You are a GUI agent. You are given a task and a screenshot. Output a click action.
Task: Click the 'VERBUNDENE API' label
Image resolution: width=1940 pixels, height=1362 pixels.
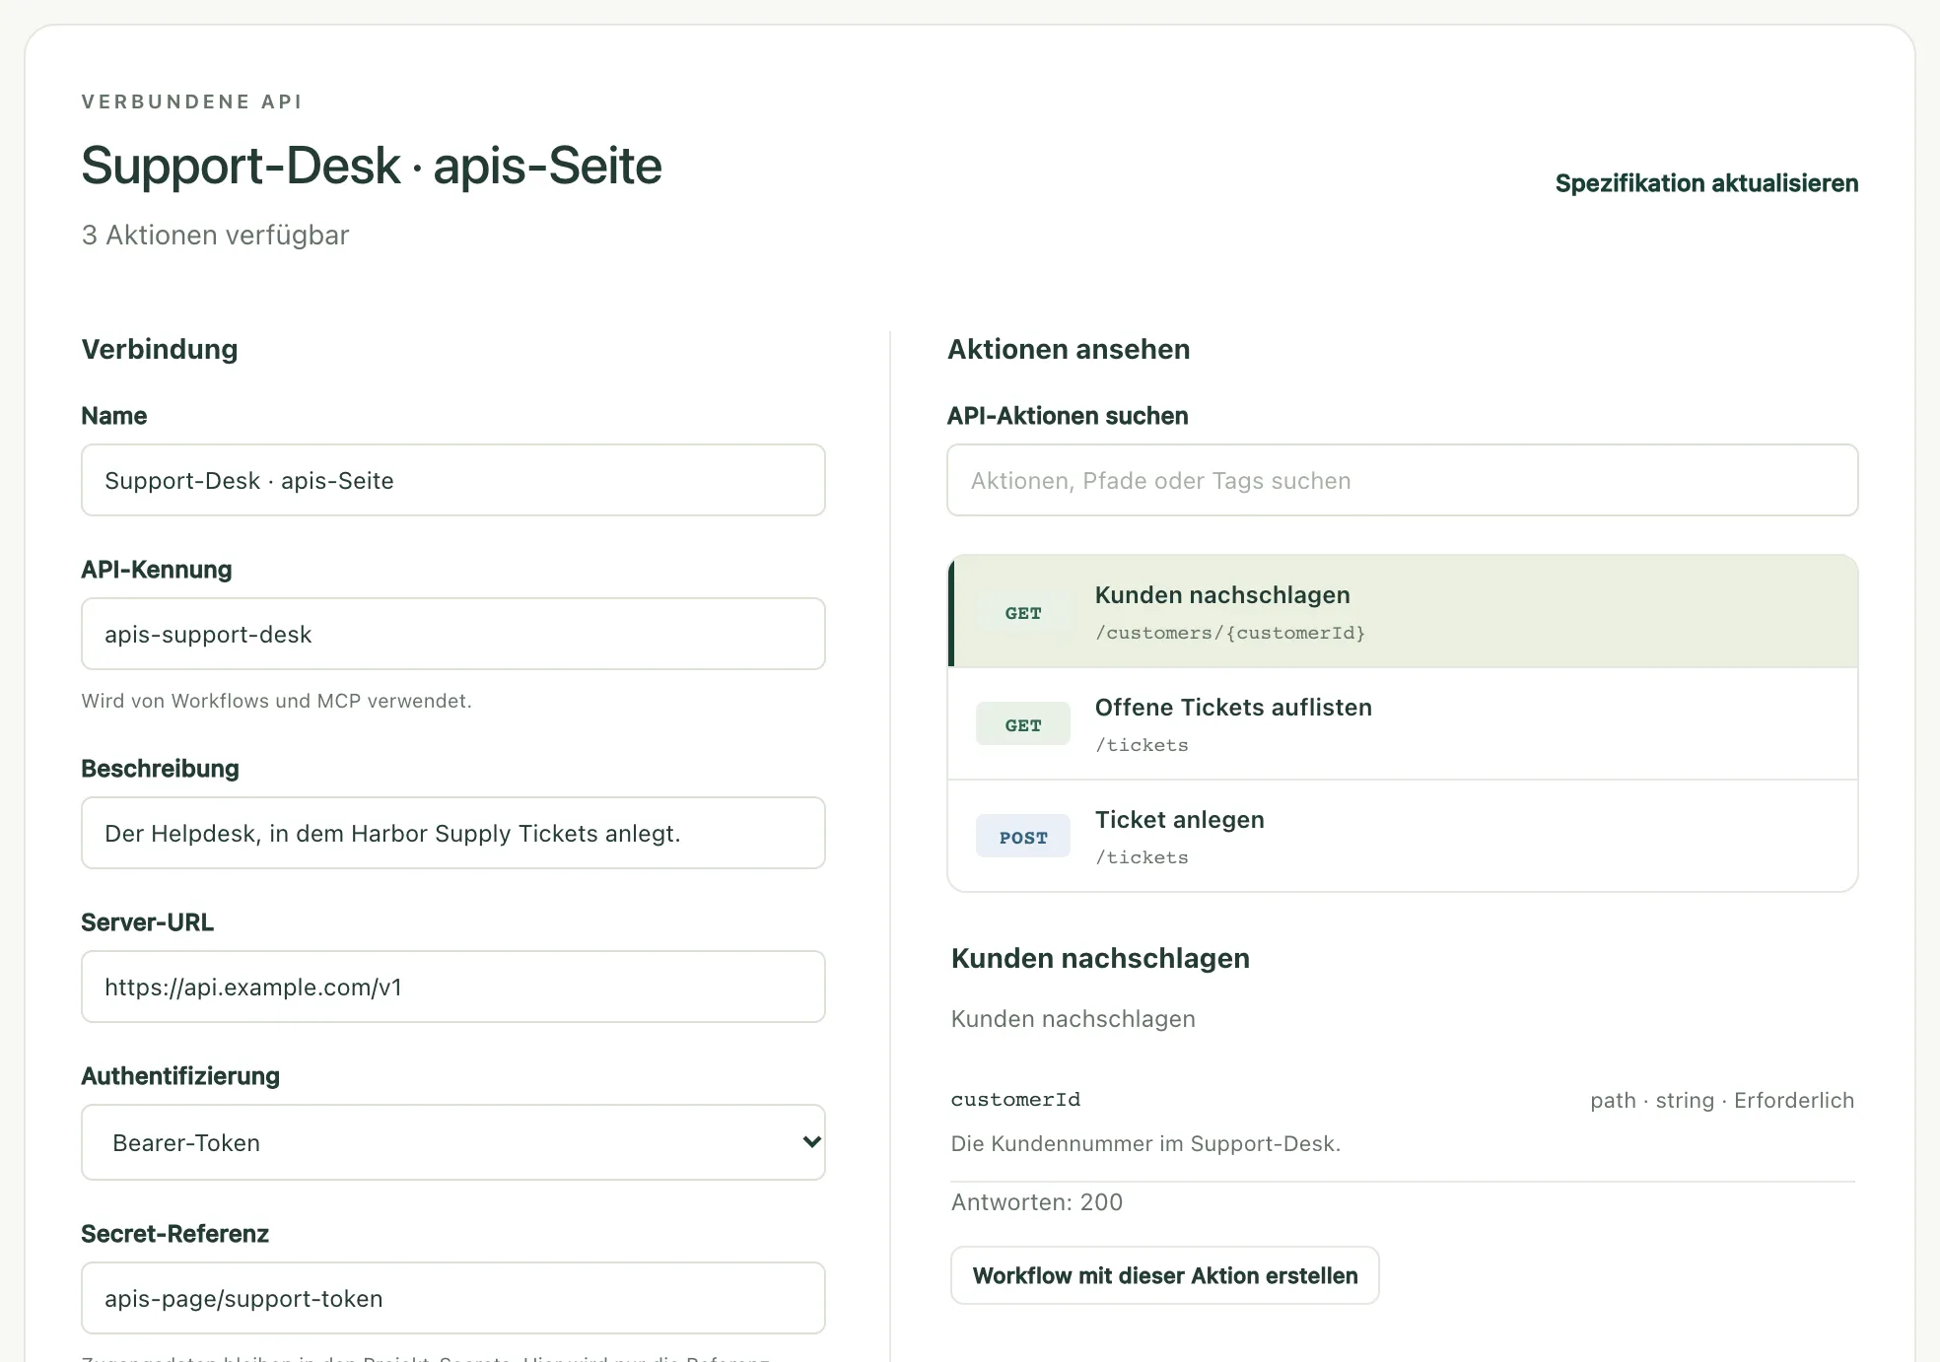(192, 102)
